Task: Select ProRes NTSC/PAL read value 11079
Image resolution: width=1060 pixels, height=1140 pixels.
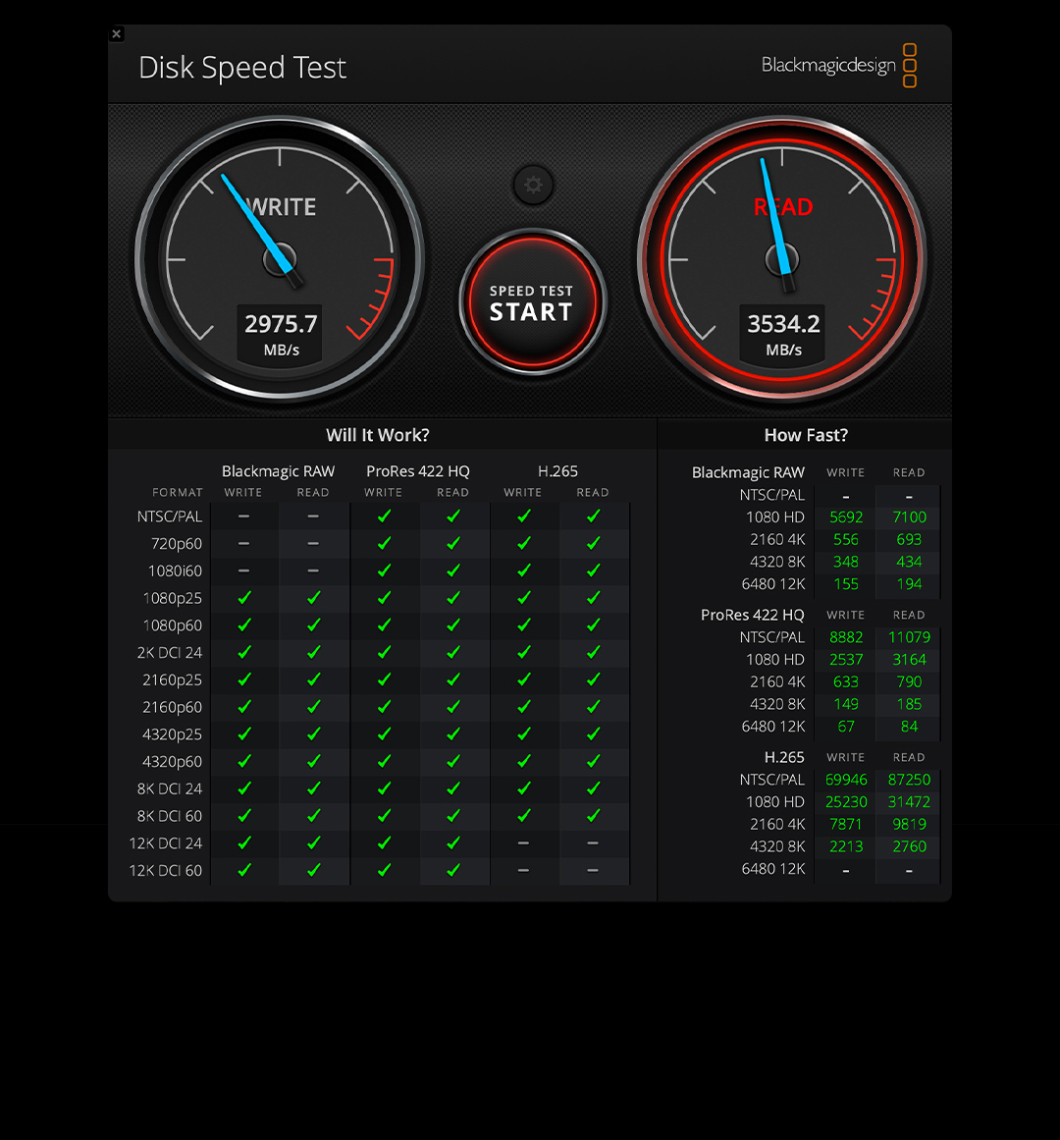Action: (x=909, y=637)
